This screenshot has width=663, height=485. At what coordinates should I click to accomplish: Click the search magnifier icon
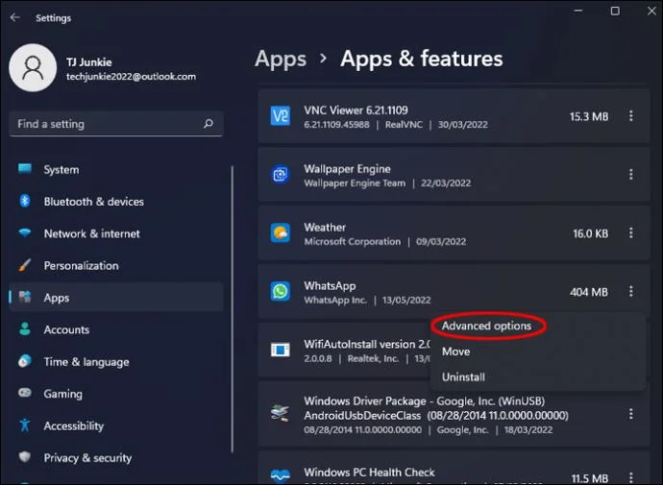pos(209,123)
